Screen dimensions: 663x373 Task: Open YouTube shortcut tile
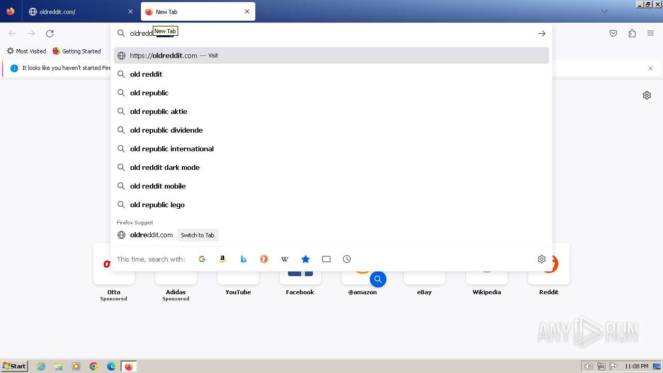point(238,273)
